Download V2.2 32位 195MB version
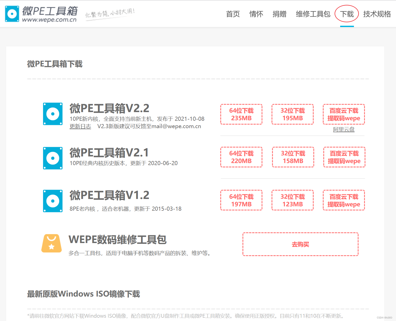The height and width of the screenshot is (321, 396). click(292, 114)
